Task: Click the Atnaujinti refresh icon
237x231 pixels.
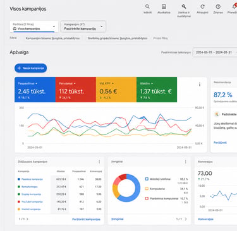Action: tap(202, 6)
